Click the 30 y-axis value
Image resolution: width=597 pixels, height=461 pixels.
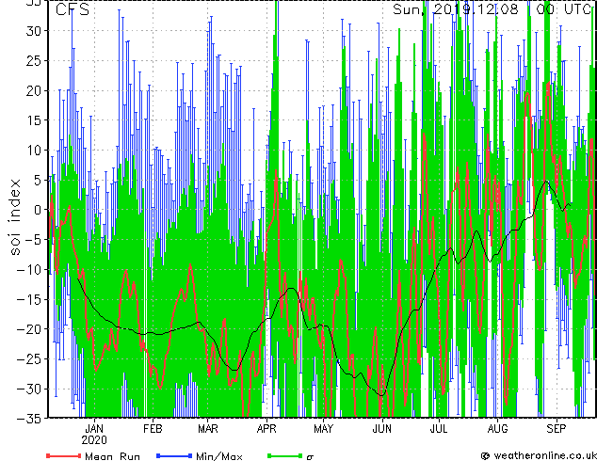pos(34,31)
